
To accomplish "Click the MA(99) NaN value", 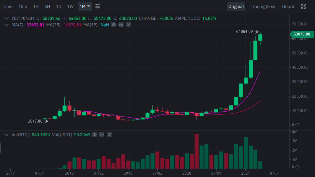I will point(105,25).
